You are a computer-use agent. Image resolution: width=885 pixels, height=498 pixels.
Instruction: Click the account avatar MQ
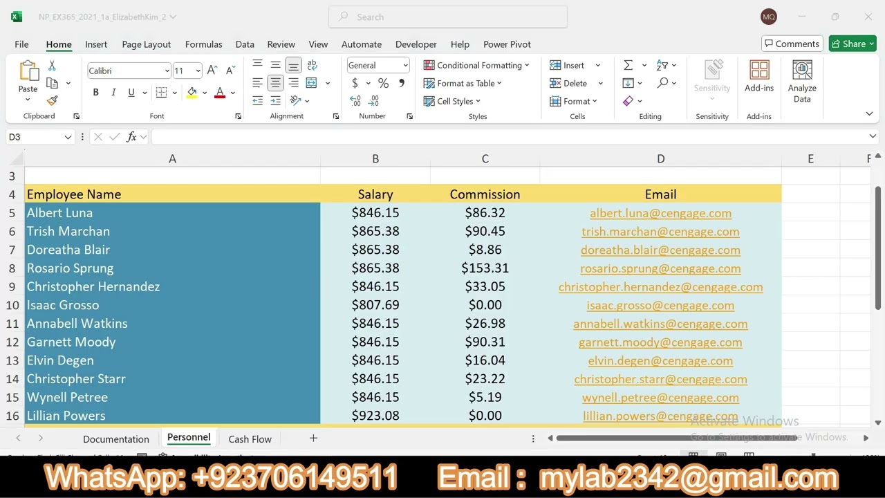coord(768,17)
